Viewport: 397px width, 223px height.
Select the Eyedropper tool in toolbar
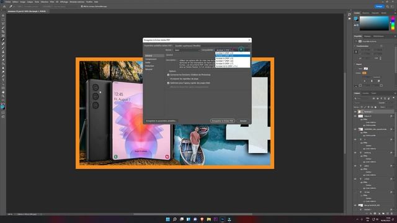coord(3,40)
